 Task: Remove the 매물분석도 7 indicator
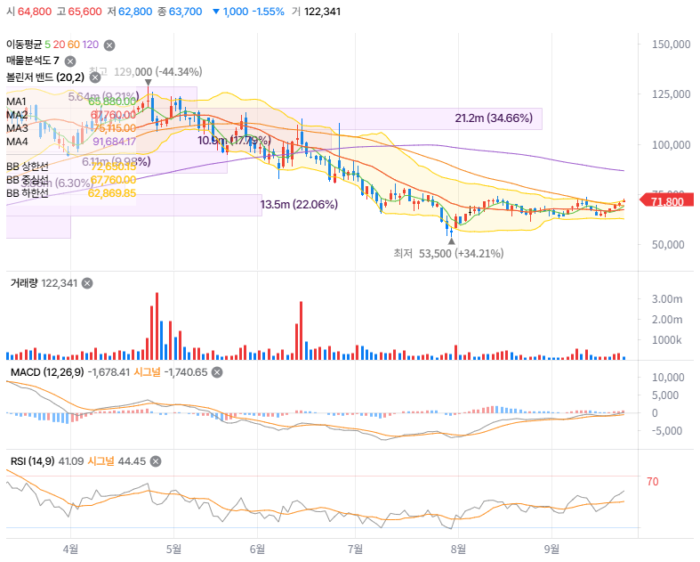click(x=70, y=61)
